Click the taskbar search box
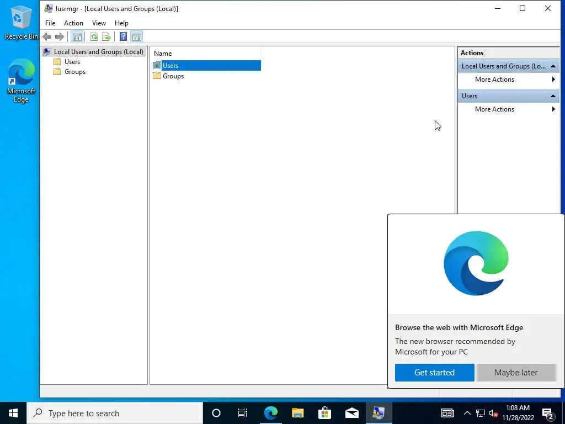565x424 pixels. coord(115,413)
